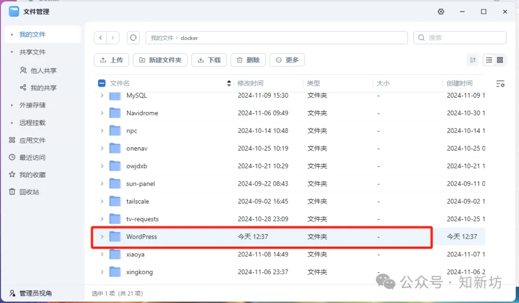The image size is (519, 303).
Task: Open the sort order icon
Action: tap(472, 60)
